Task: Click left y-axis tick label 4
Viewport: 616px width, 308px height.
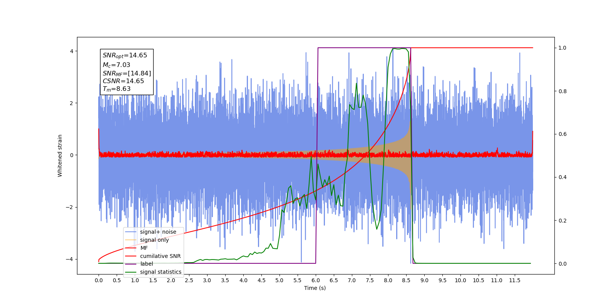Action: click(72, 51)
